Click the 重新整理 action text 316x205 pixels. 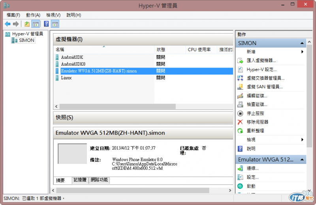[255, 131]
